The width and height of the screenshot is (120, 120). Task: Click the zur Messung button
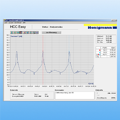tap(51, 32)
